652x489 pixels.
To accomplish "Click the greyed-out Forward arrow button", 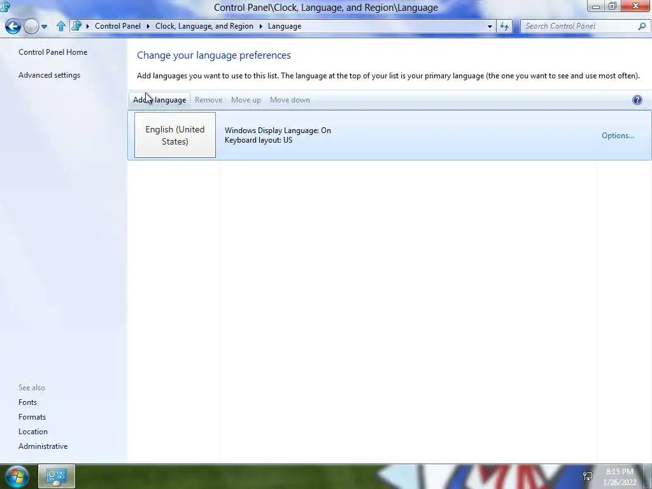I will pyautogui.click(x=31, y=26).
